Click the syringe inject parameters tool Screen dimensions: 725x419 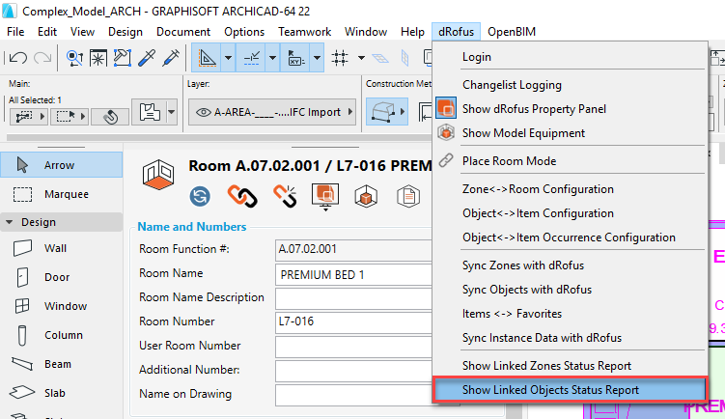click(171, 58)
